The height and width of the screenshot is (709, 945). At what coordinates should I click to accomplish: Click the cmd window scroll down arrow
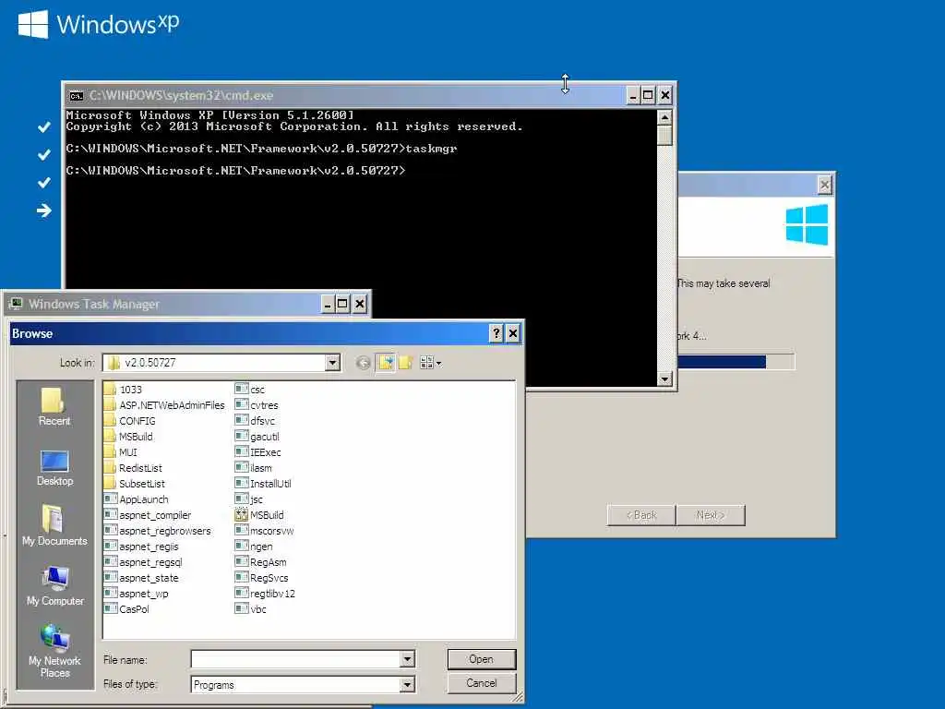(x=664, y=379)
